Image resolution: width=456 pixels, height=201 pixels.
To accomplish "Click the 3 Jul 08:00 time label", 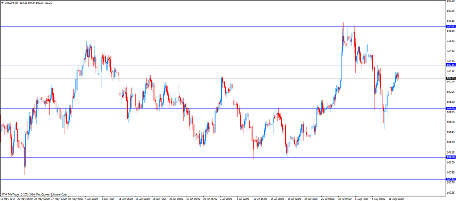I will coord(226,199).
